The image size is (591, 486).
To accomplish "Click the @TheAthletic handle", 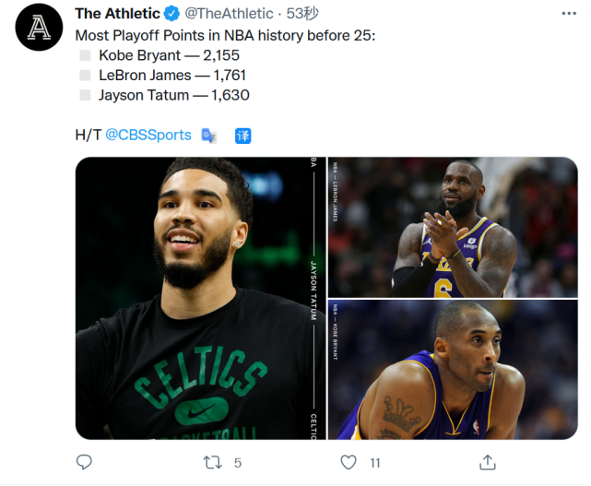I will [229, 14].
